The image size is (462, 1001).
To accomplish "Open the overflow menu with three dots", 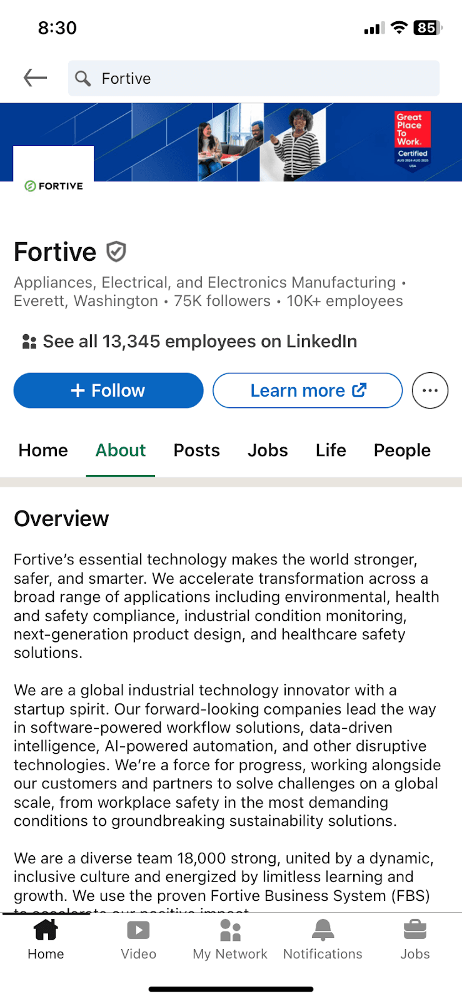I will coord(429,390).
